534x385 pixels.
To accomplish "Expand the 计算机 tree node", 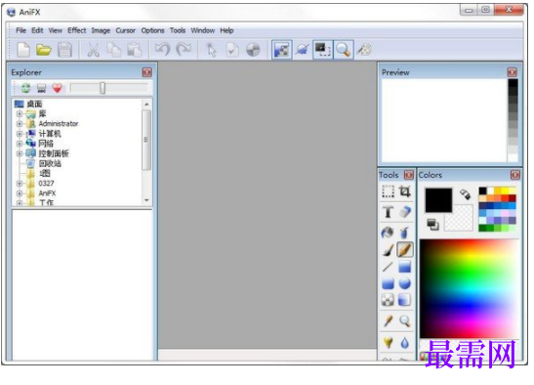I will click(20, 134).
